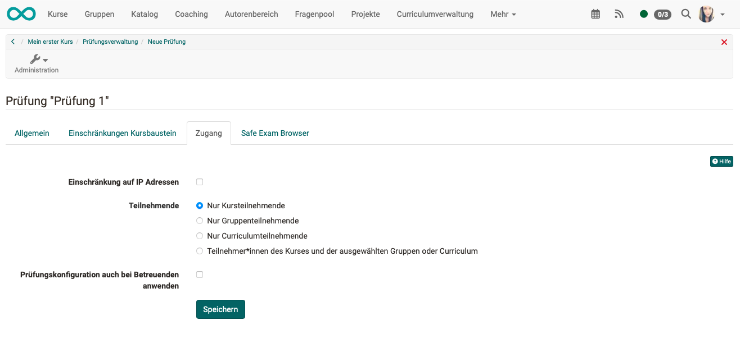Expand the Administration dropdown caret
The width and height of the screenshot is (740, 352).
44,59
